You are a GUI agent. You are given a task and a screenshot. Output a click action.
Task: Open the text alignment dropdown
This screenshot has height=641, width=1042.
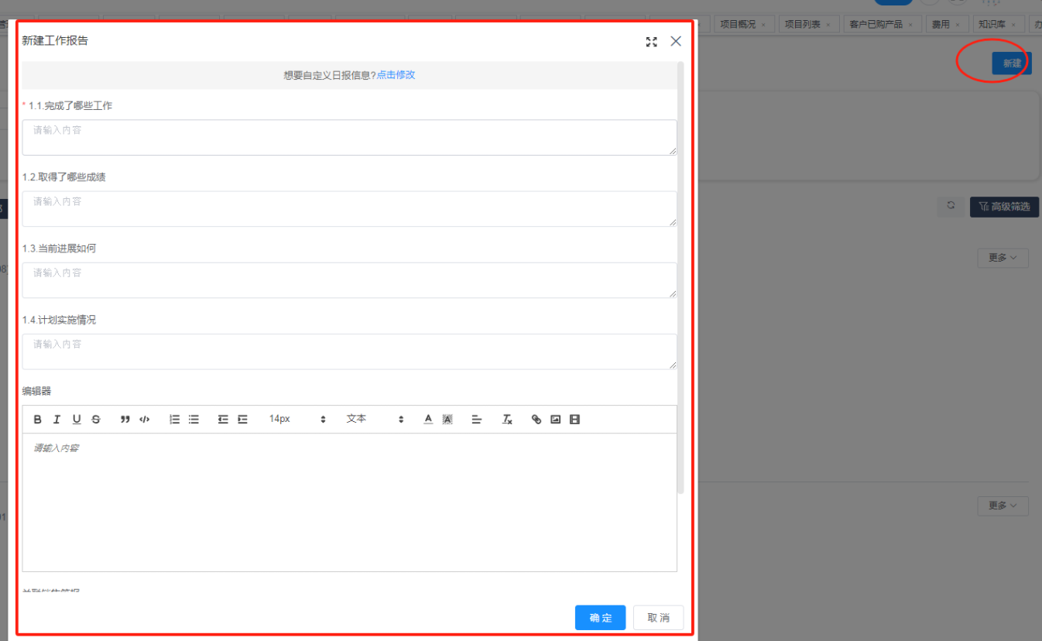click(x=477, y=420)
